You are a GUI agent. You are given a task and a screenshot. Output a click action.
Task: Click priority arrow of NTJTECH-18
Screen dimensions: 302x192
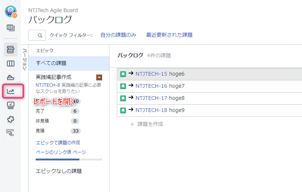tap(131, 109)
